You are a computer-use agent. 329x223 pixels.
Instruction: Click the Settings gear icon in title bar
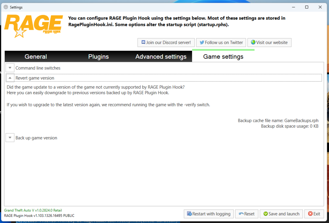point(6,7)
